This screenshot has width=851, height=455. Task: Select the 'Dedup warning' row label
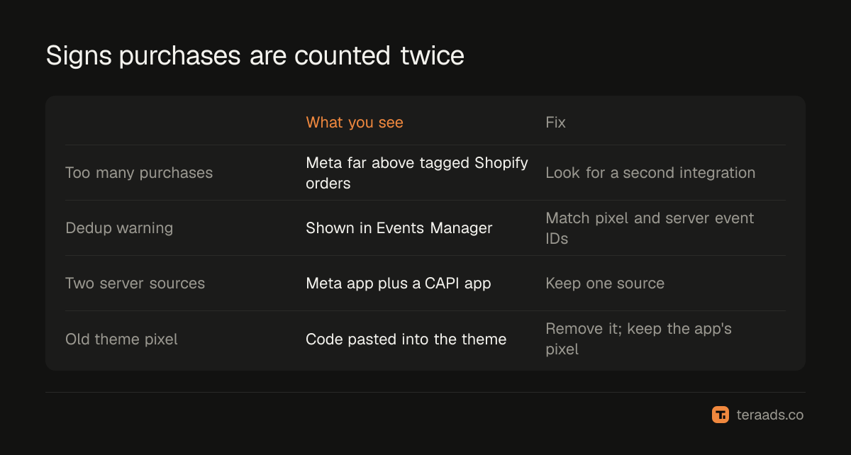coord(119,228)
